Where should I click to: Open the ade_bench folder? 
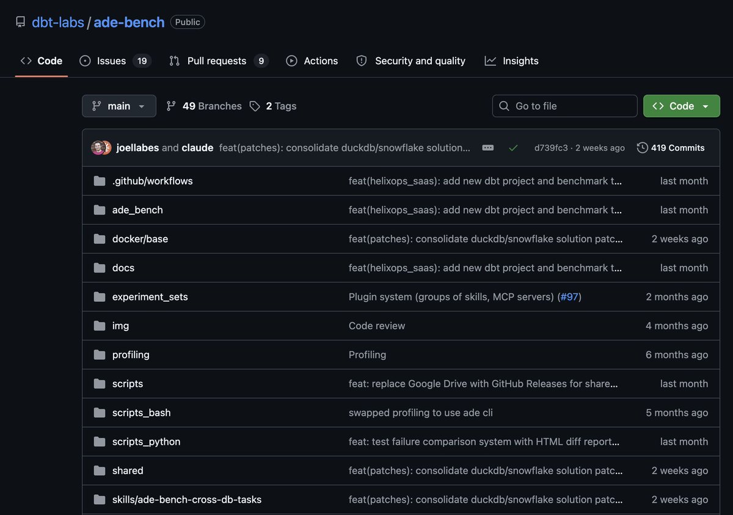137,210
